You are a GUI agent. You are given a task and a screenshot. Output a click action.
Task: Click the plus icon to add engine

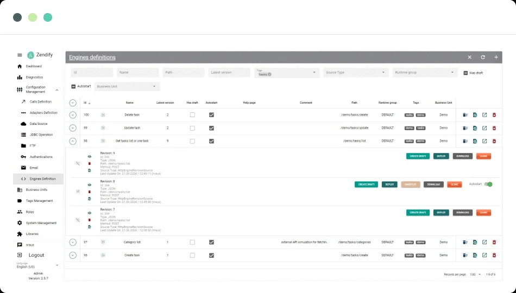coord(496,57)
